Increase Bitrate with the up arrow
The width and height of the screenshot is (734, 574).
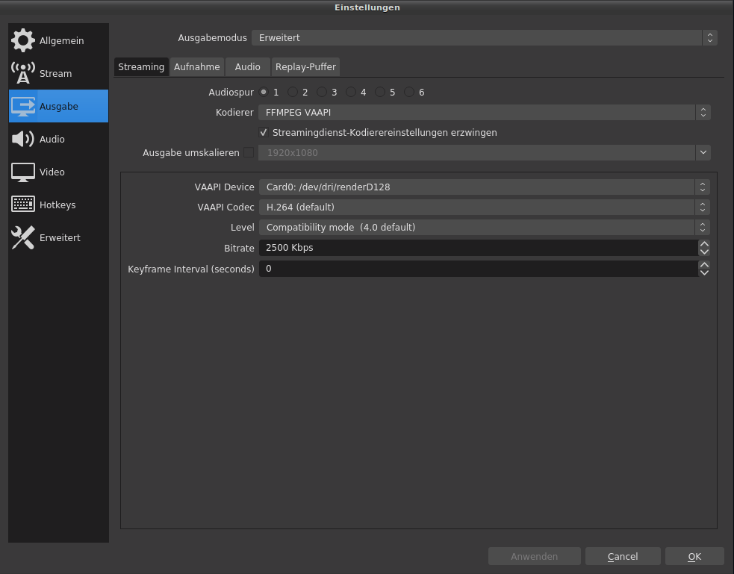pyautogui.click(x=704, y=244)
